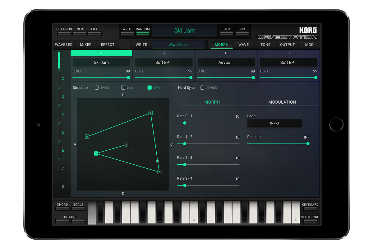Toggle the Hard Sync DISABLED checkbox
Image resolution: width=373 pixels, height=249 pixels.
click(x=202, y=88)
